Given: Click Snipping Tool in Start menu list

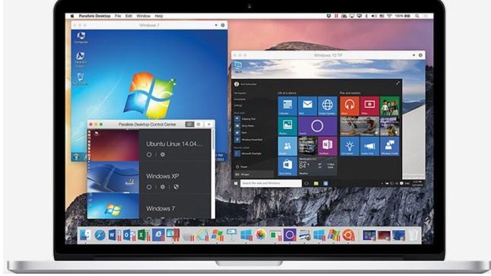Looking at the screenshot, I should coord(245,119).
